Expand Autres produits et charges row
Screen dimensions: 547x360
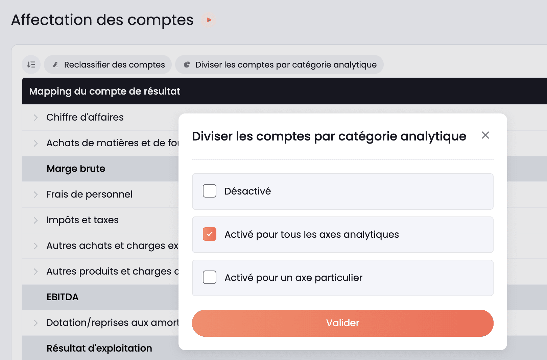35,272
